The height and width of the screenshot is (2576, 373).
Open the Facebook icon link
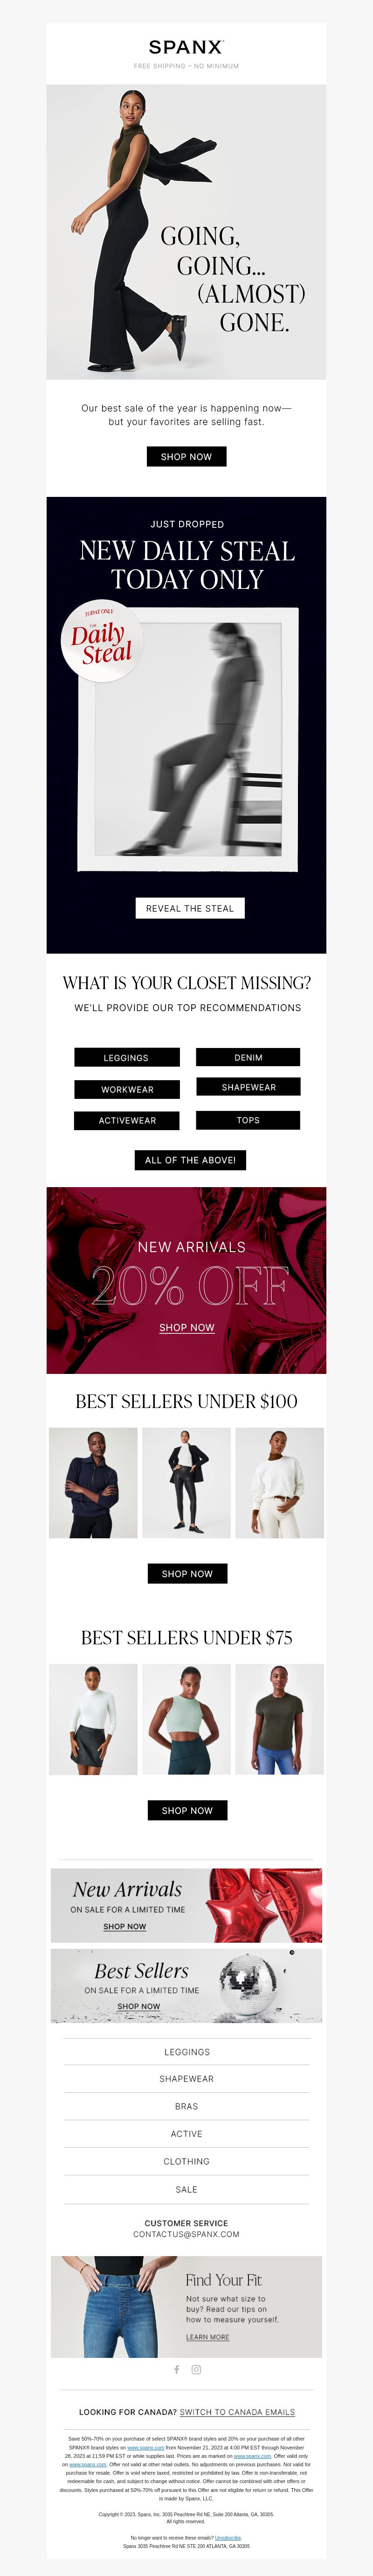click(x=177, y=2370)
